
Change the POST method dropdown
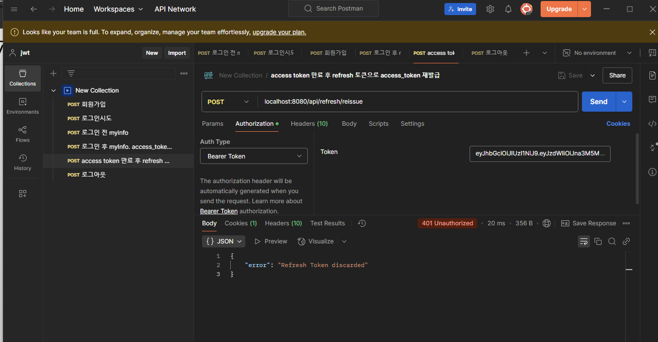pyautogui.click(x=228, y=102)
